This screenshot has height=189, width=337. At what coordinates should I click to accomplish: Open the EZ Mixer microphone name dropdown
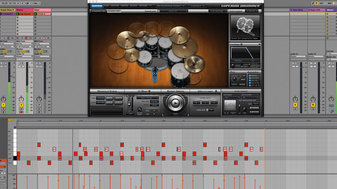click(x=147, y=98)
